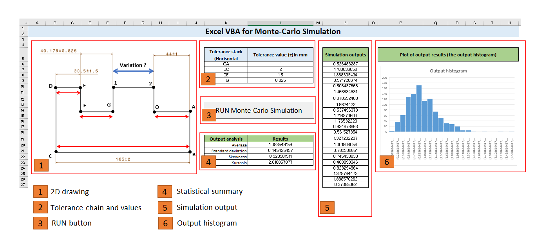Click the worksheet title Excel VBA heading
The width and height of the screenshot is (552, 251).
coord(274,31)
